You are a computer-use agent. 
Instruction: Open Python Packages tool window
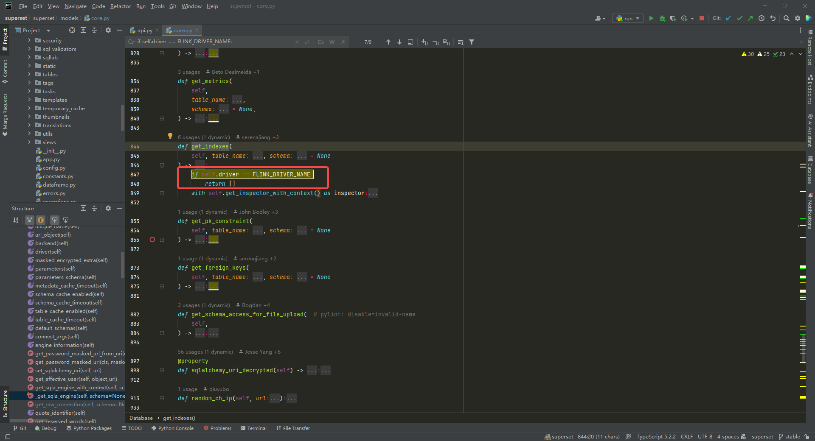click(89, 428)
